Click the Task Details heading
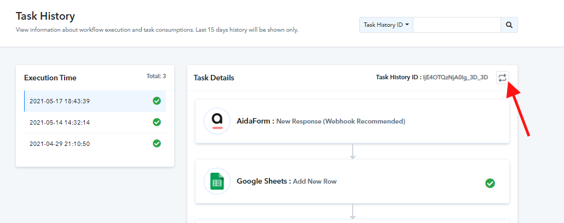This screenshot has height=223, width=564. (x=214, y=78)
